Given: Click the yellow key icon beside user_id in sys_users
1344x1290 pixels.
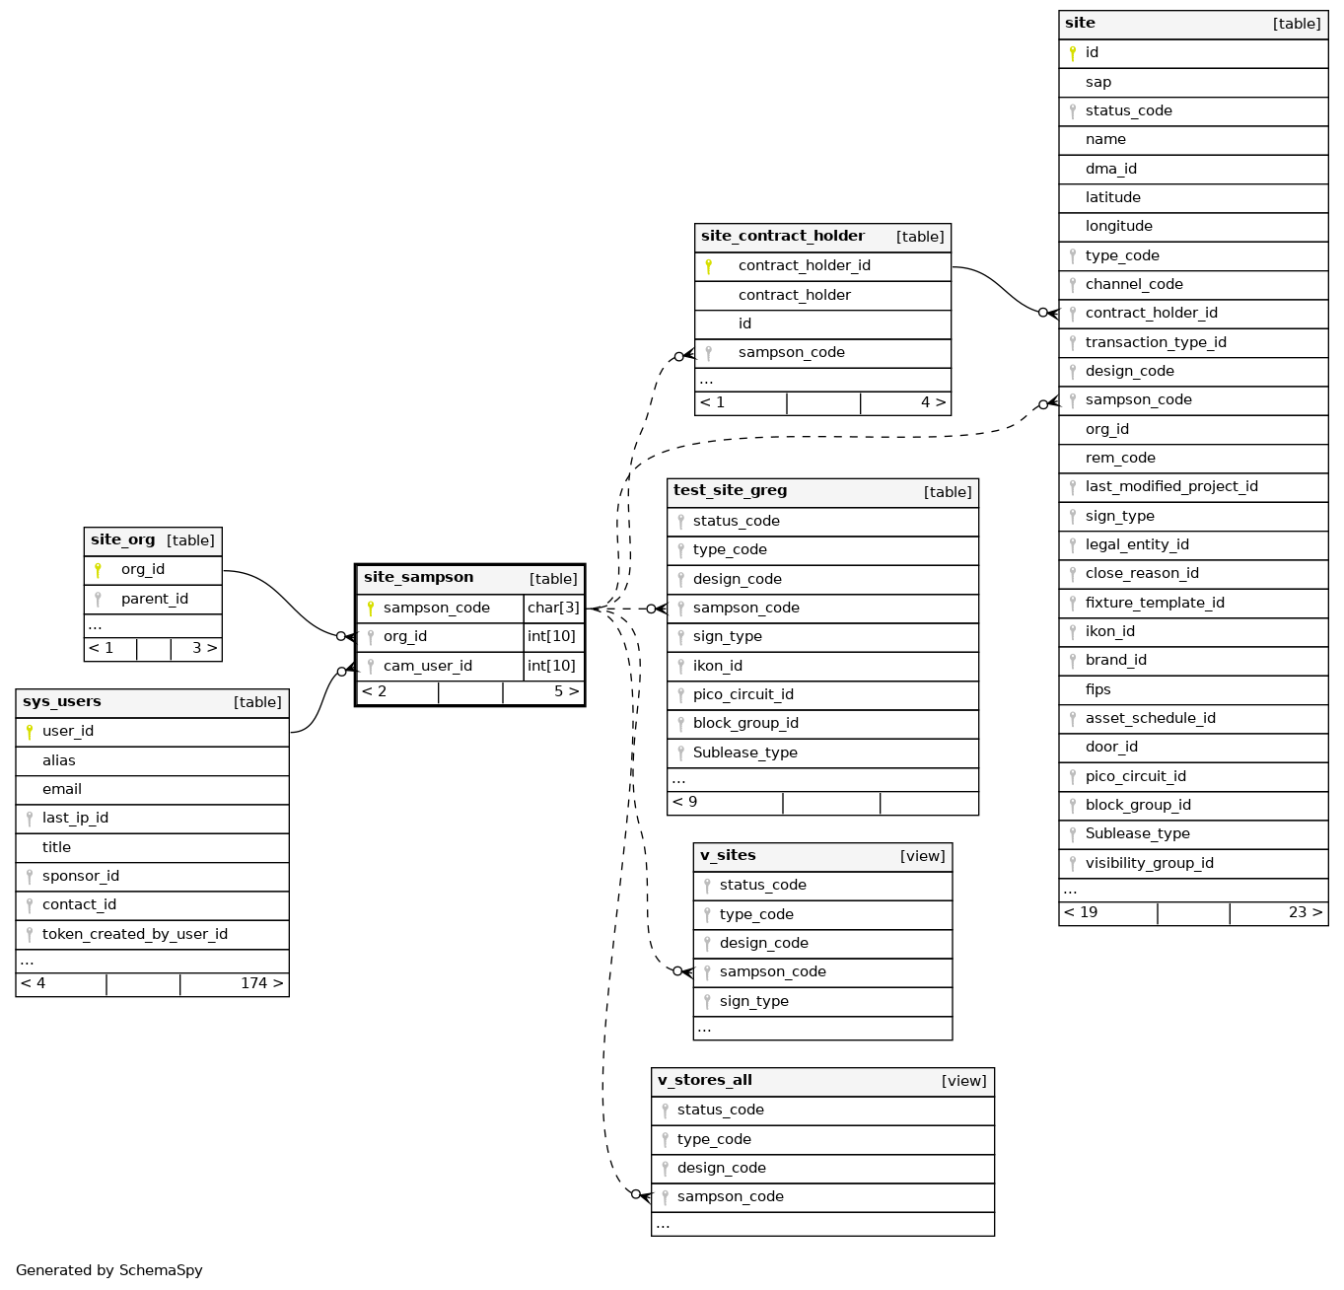Looking at the screenshot, I should coord(30,732).
